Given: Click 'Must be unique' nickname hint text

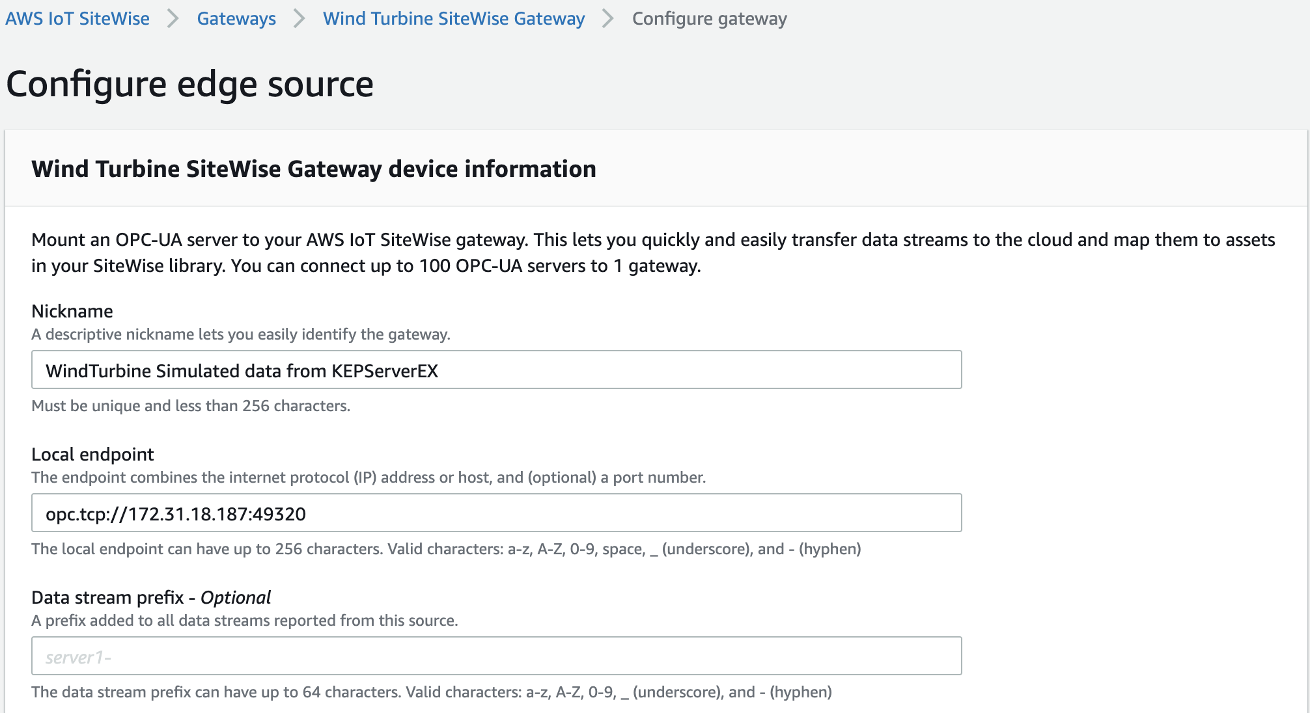Looking at the screenshot, I should tap(191, 406).
